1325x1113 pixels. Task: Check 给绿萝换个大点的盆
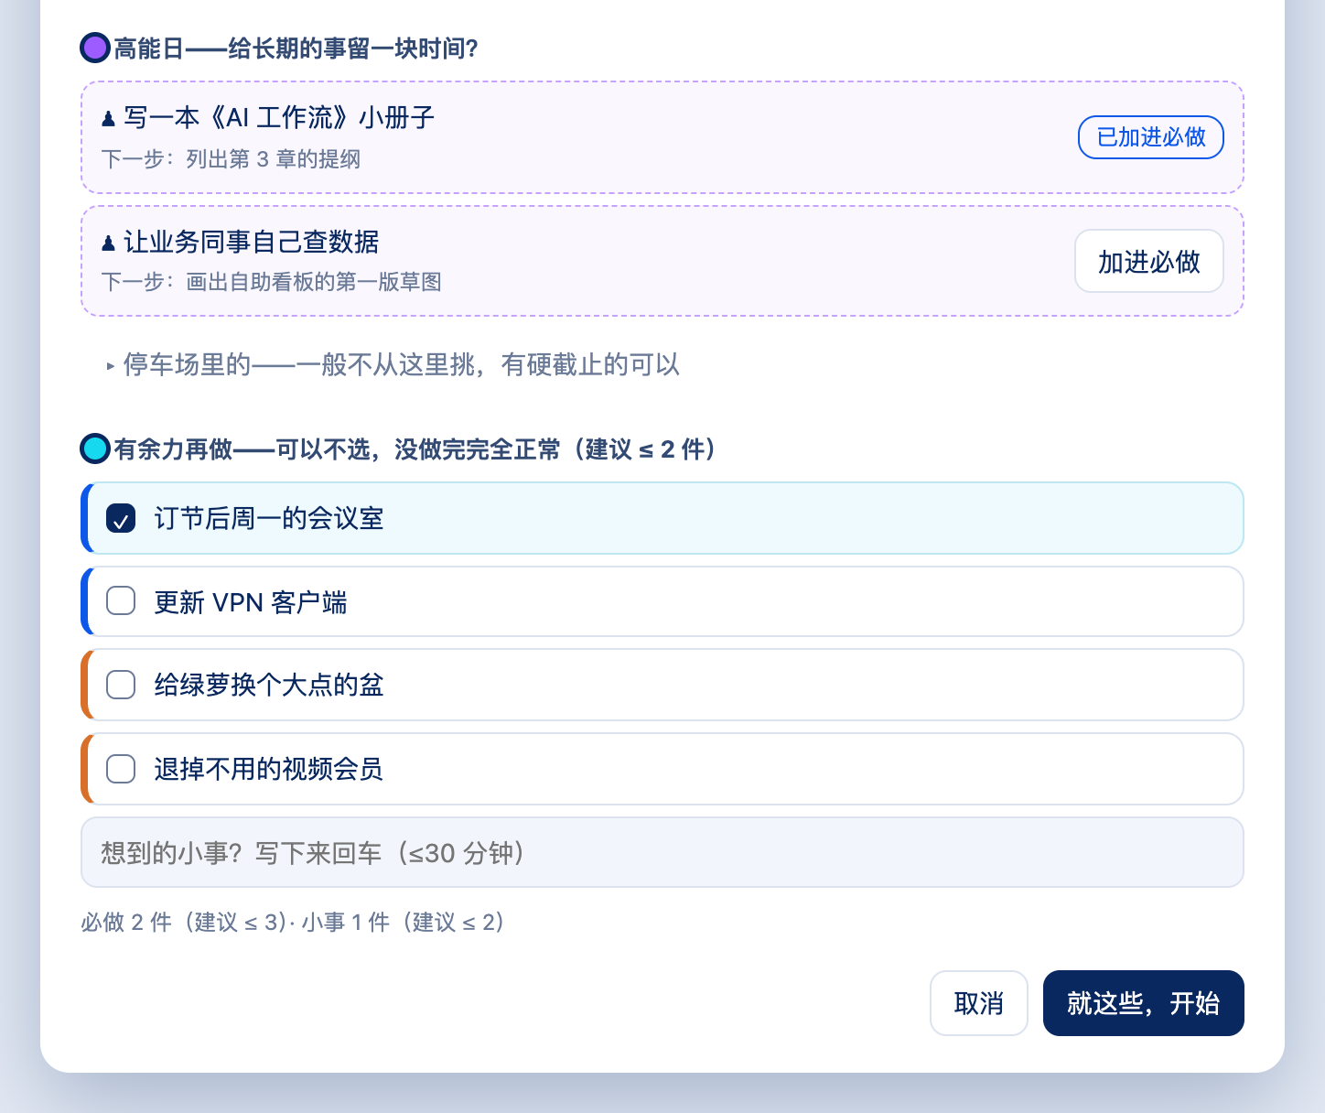pyautogui.click(x=121, y=685)
